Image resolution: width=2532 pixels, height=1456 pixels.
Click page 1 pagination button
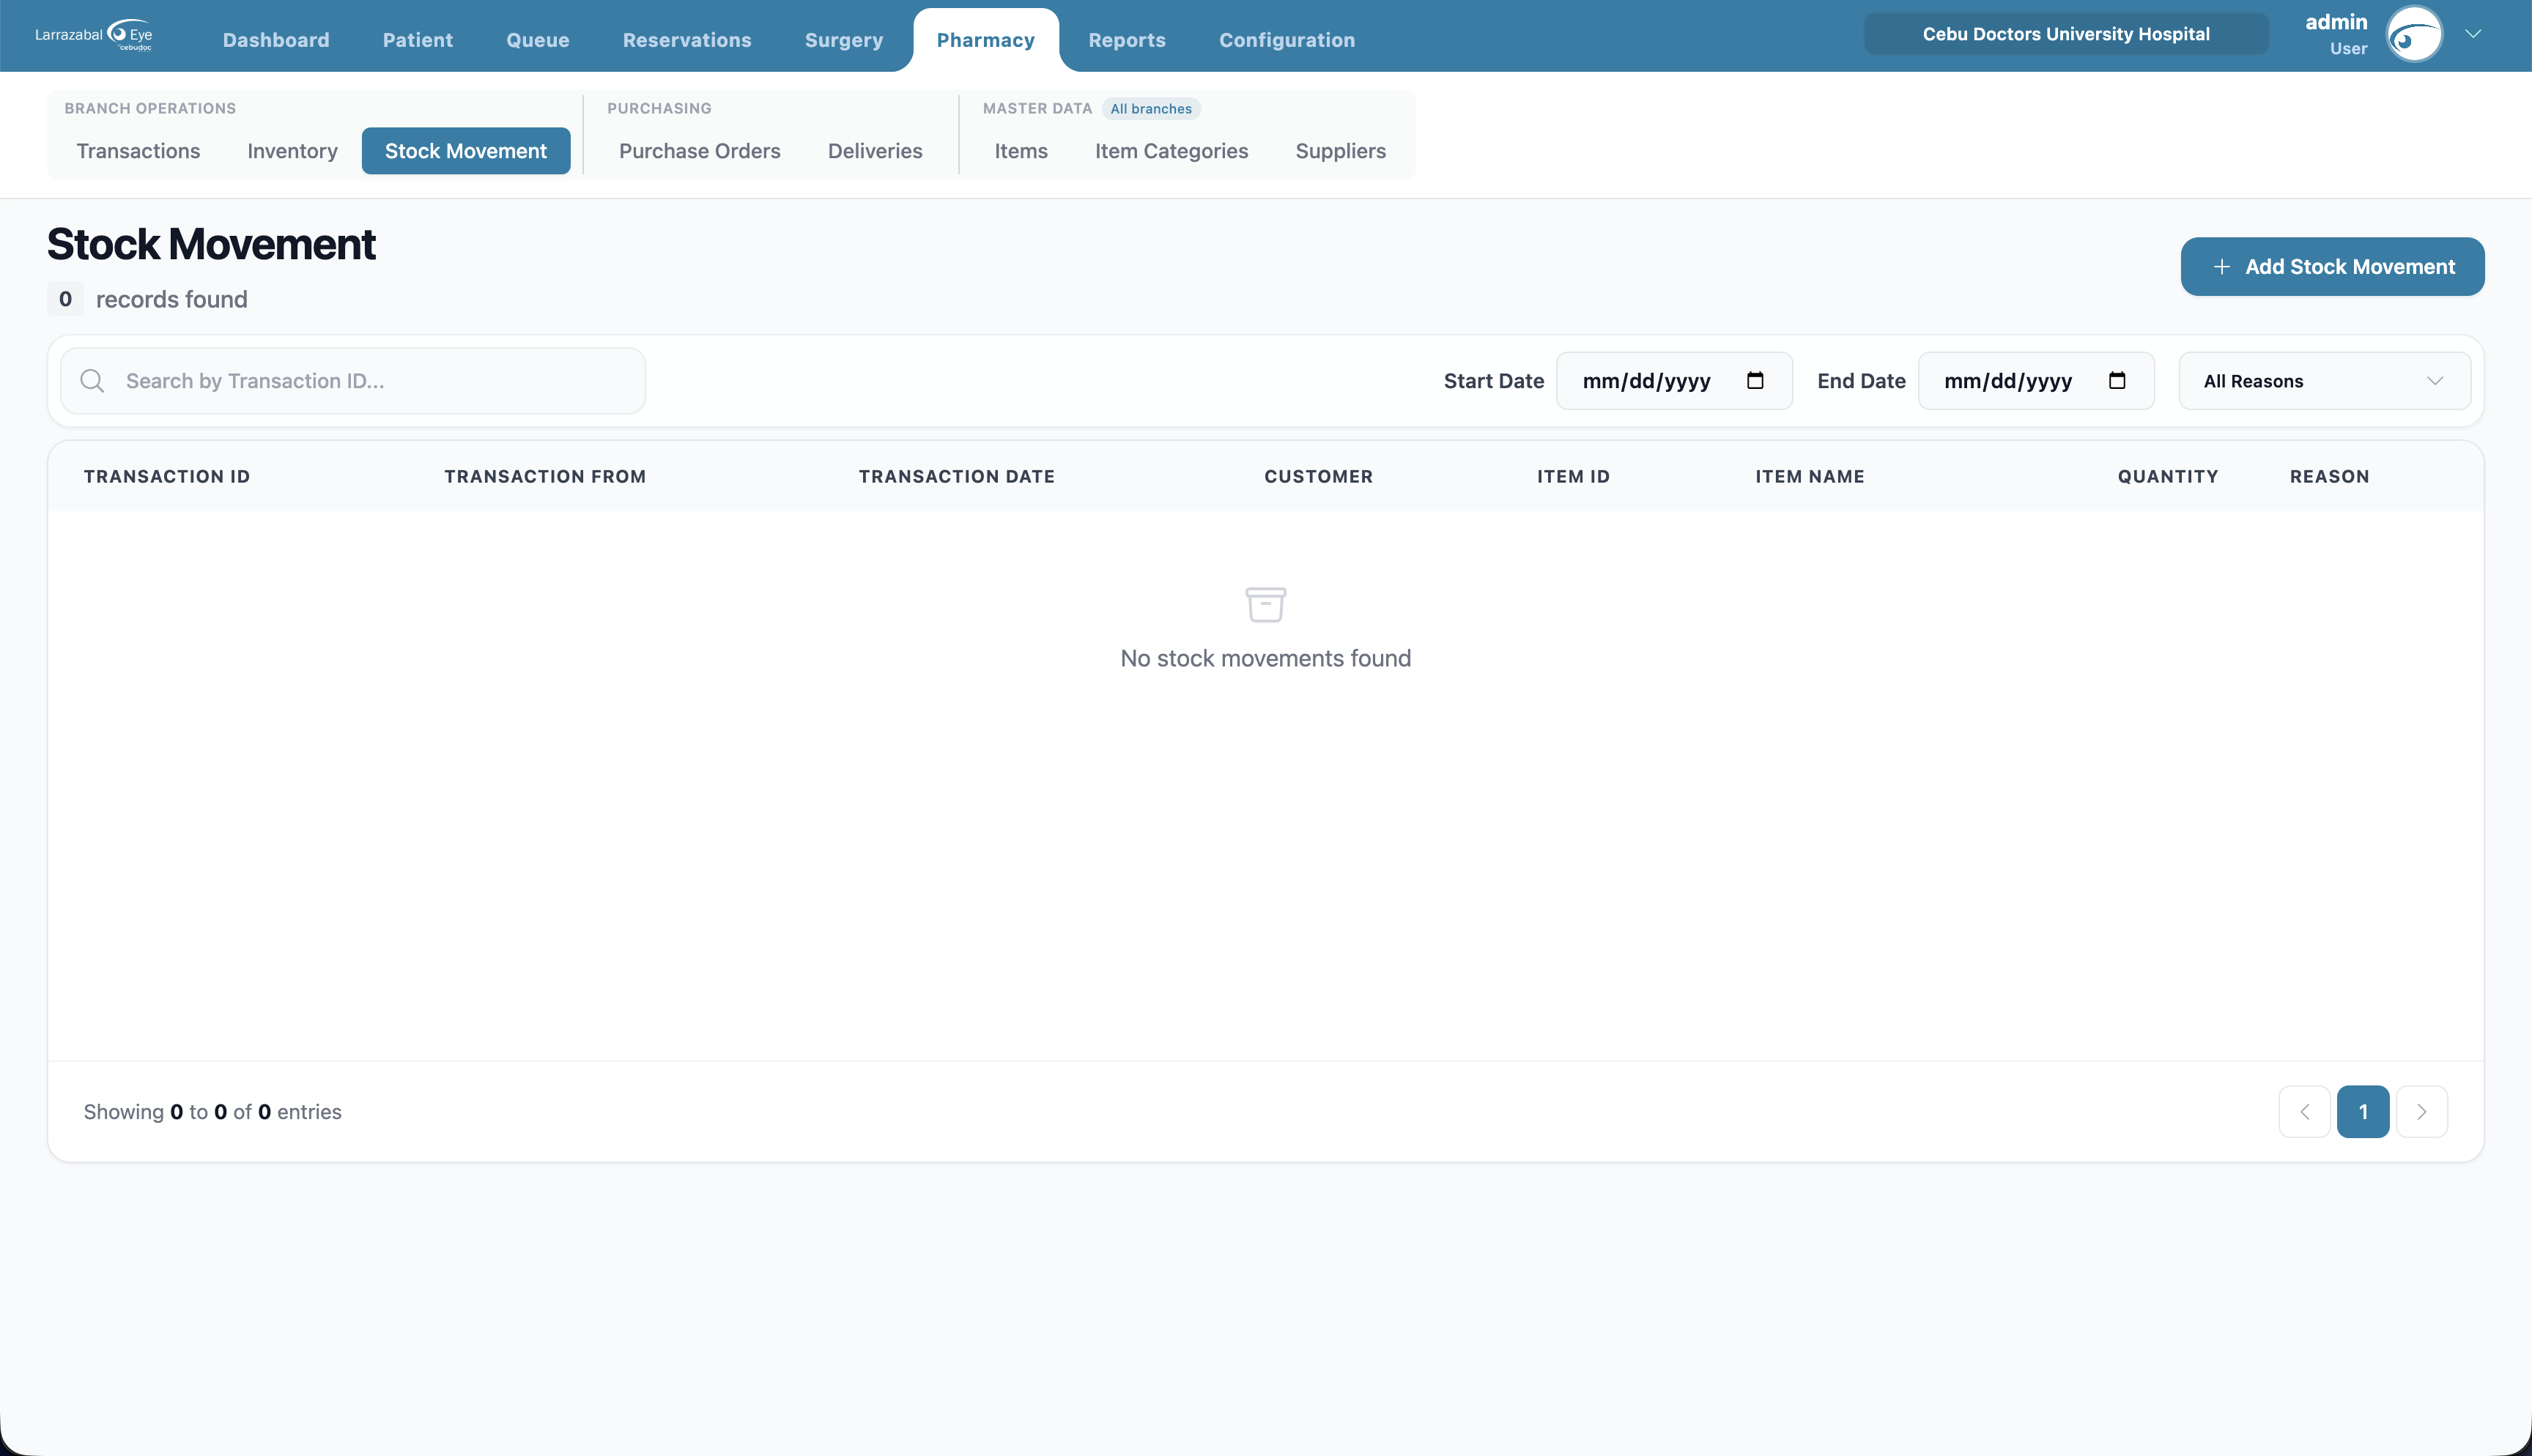(x=2363, y=1112)
